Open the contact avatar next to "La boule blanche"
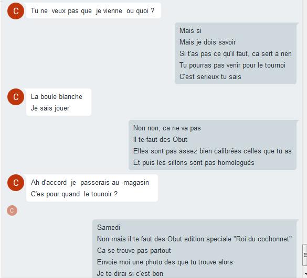 click(x=16, y=97)
